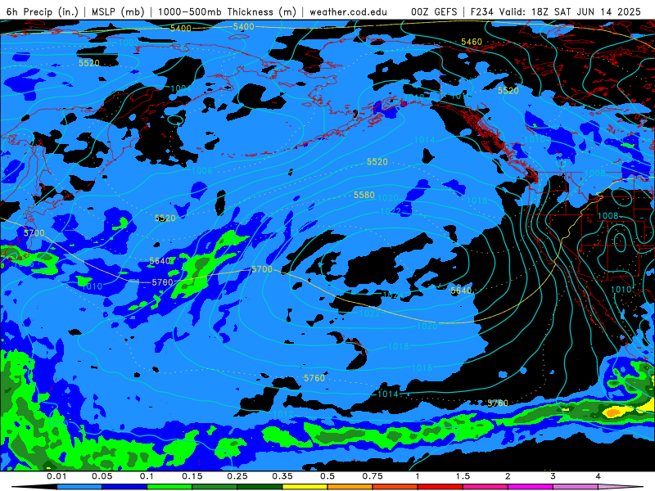Viewport: 655px width, 491px height.
Task: Click the 0.35 legend value
Action: coord(282,476)
